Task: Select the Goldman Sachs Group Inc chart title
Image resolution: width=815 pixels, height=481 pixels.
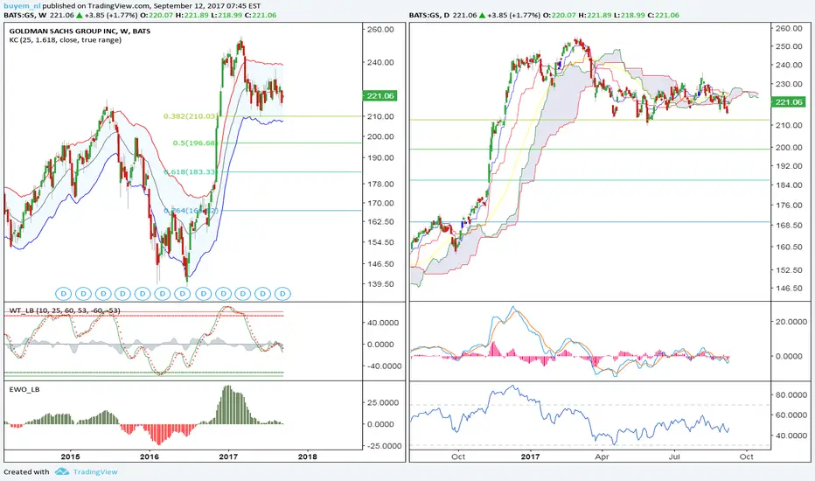Action: [80, 31]
